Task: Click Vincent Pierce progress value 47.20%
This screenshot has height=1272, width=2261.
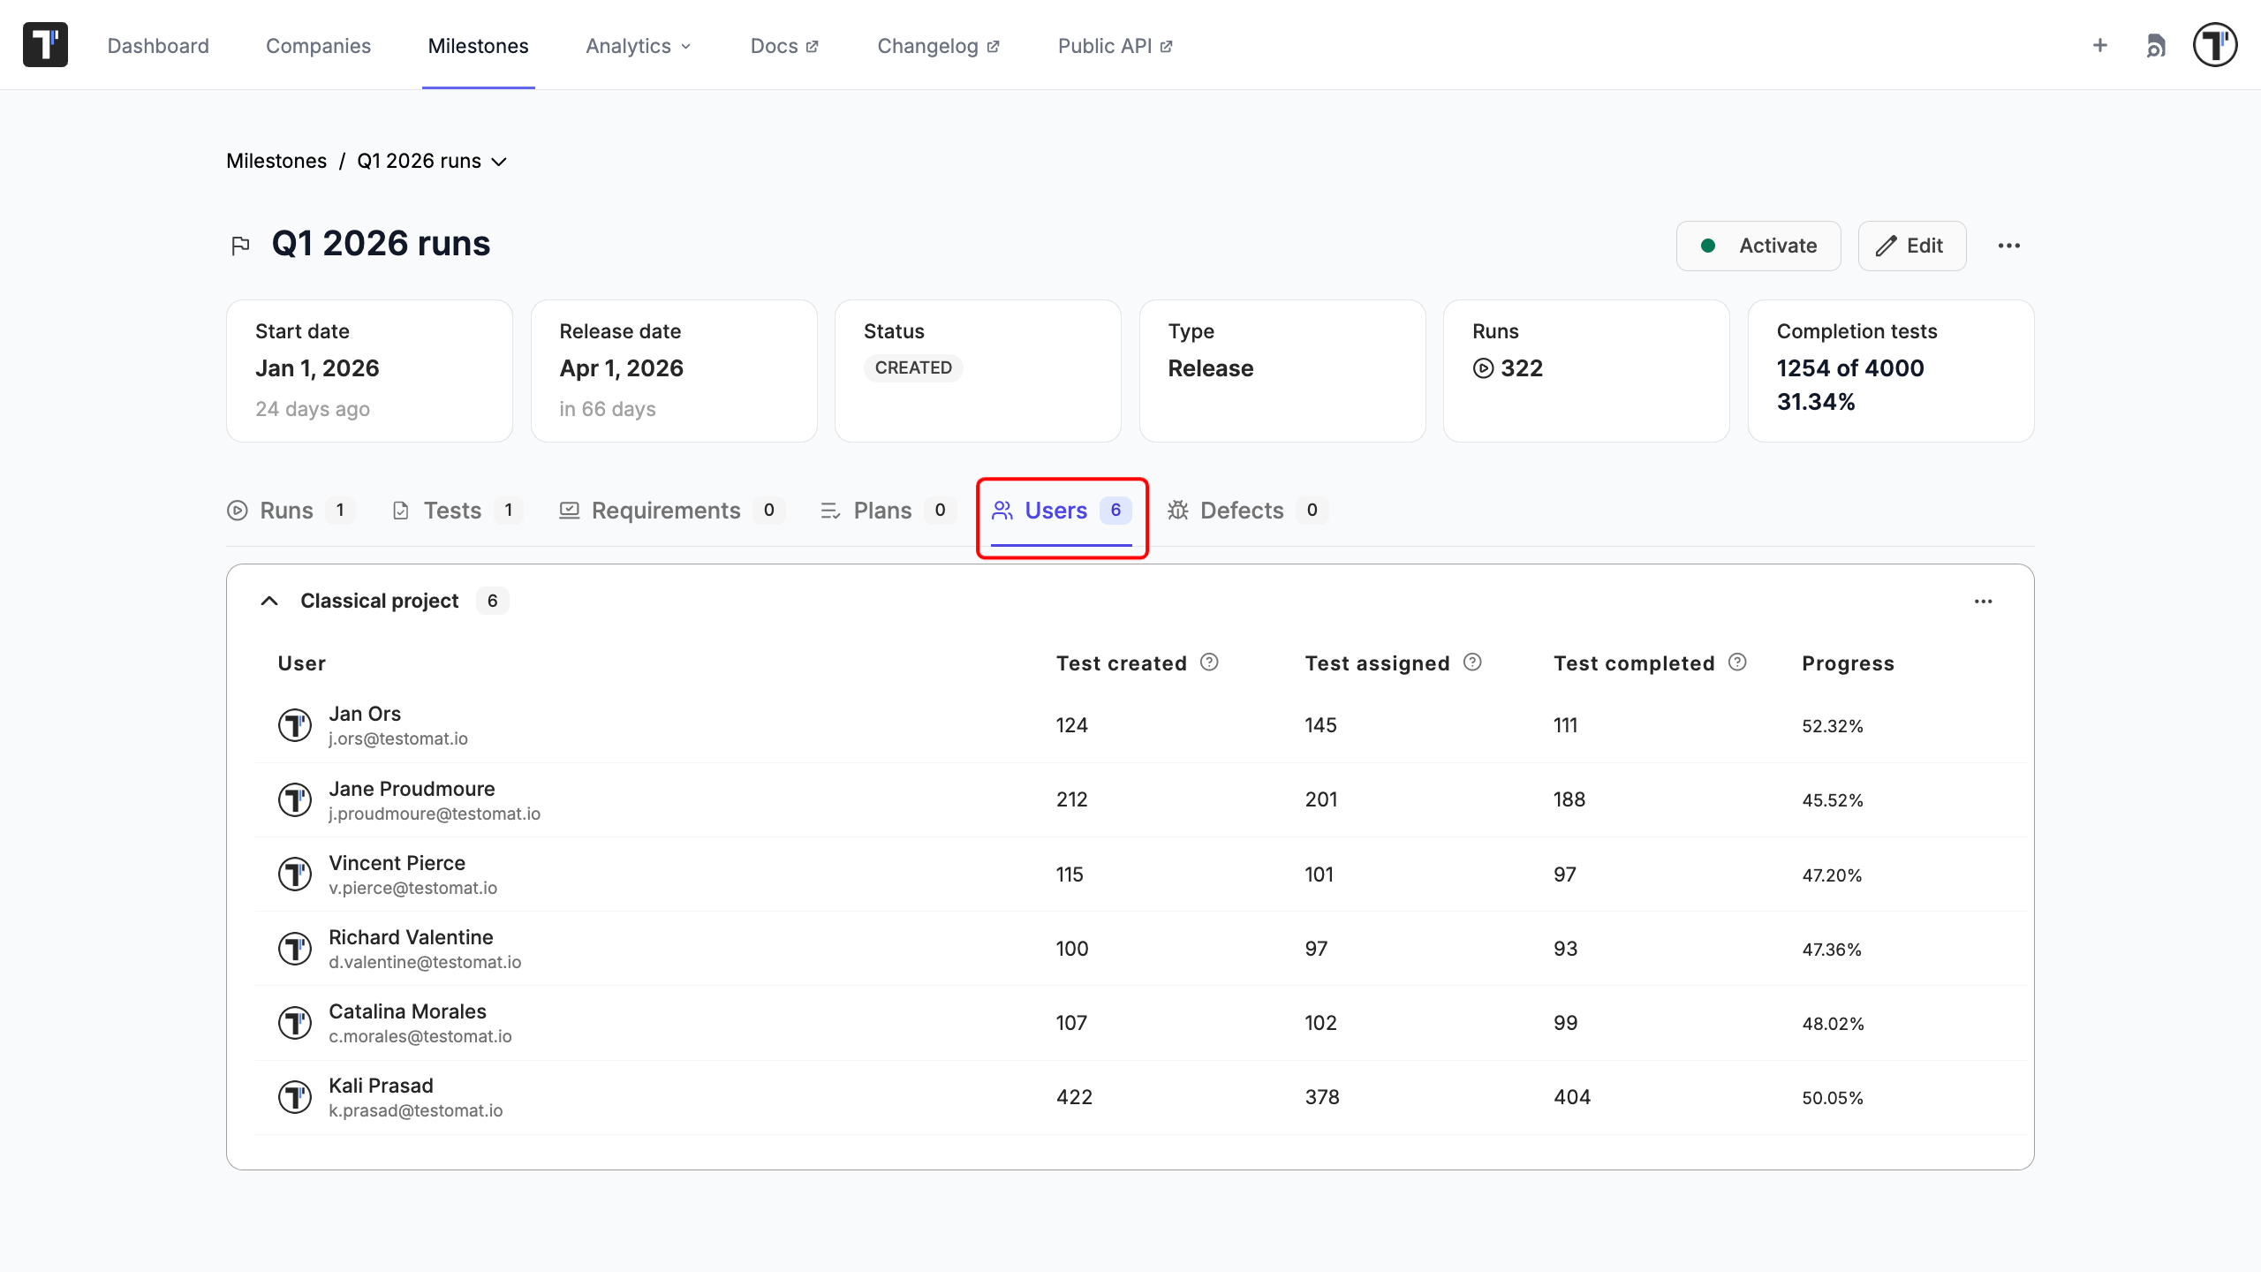Action: coord(1832,875)
